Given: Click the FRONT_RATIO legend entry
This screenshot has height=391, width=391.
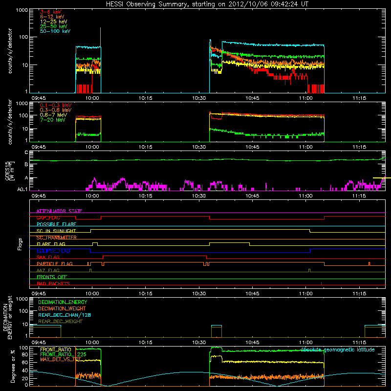Looking at the screenshot, I should click(x=56, y=349).
